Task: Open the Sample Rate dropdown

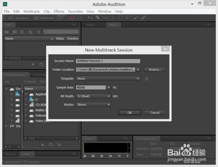Action: 109,87
